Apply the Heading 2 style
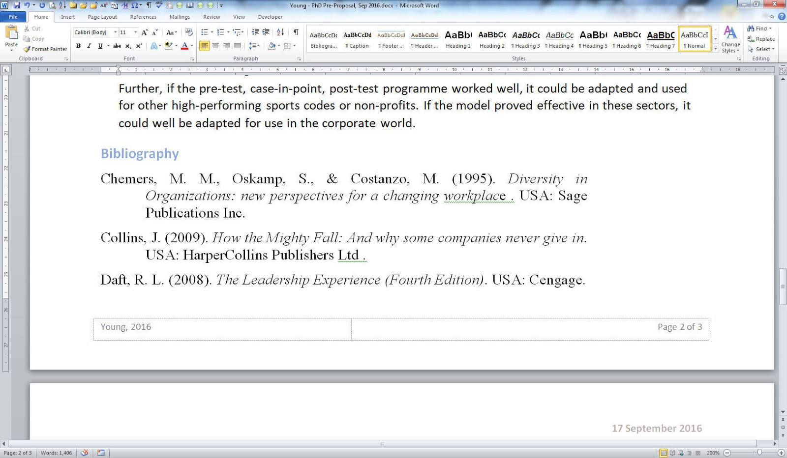The image size is (787, 458). click(x=491, y=39)
